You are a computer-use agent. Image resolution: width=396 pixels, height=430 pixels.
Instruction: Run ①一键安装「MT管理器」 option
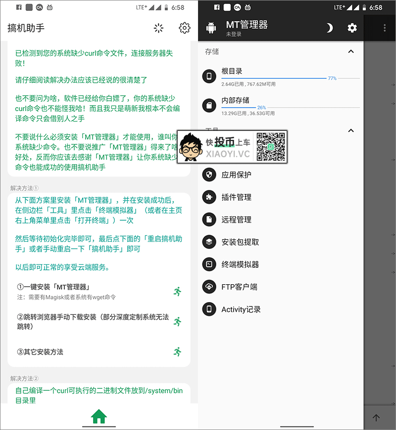pyautogui.click(x=99, y=292)
